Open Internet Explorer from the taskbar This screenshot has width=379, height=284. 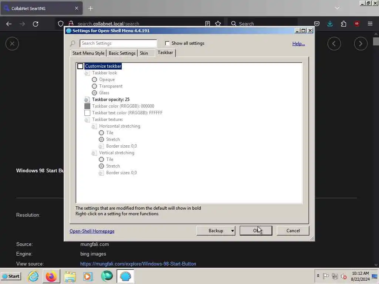pyautogui.click(x=33, y=276)
